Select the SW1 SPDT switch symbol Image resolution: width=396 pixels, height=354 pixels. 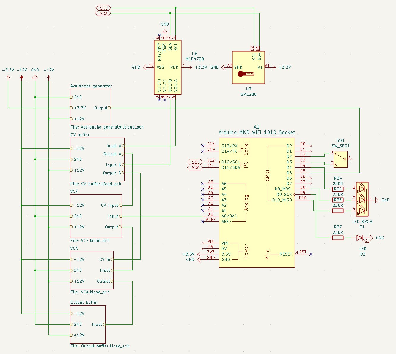tap(340, 159)
